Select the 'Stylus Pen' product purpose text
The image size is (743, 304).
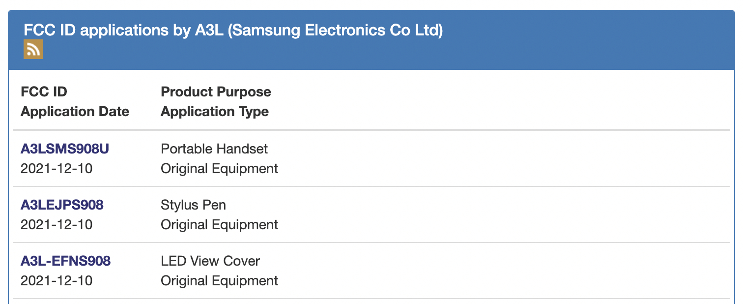point(193,205)
